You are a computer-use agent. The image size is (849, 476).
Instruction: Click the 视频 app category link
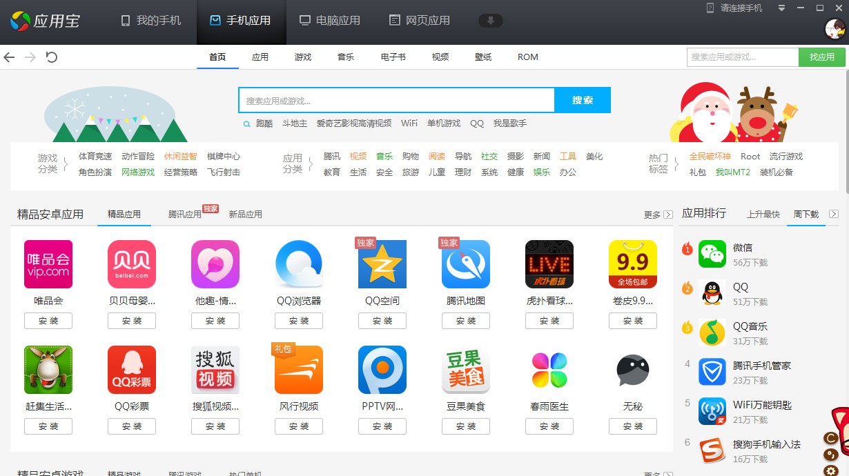[358, 157]
